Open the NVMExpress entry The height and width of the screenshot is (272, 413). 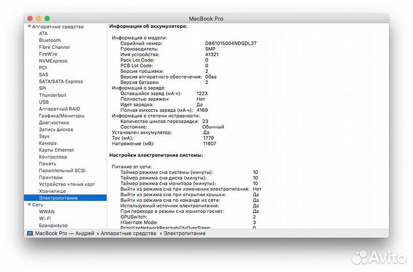53,61
